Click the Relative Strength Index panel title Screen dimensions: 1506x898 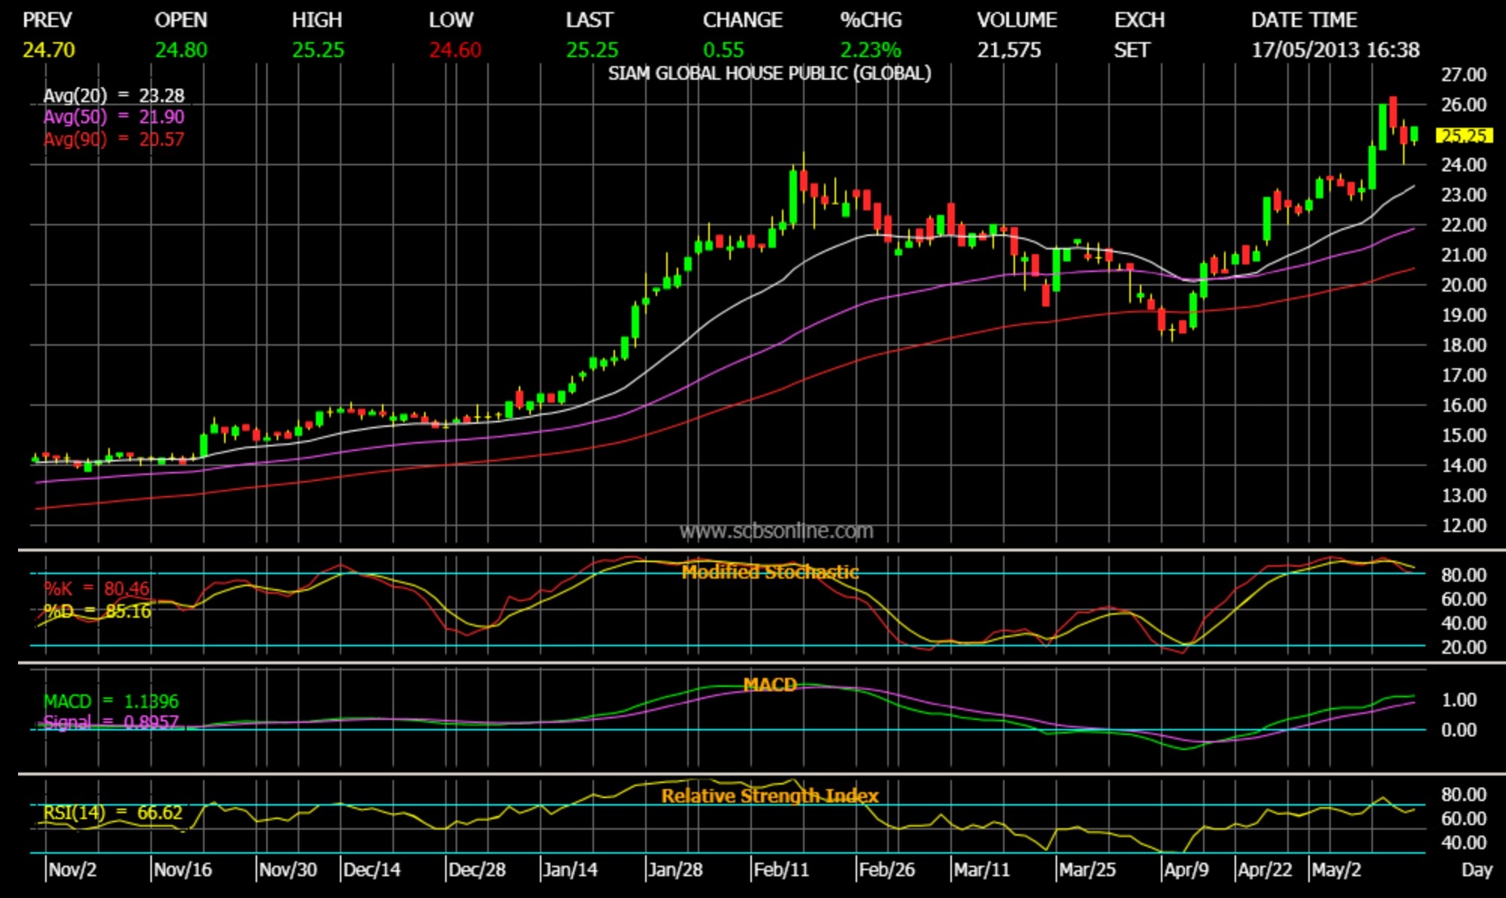[x=770, y=796]
